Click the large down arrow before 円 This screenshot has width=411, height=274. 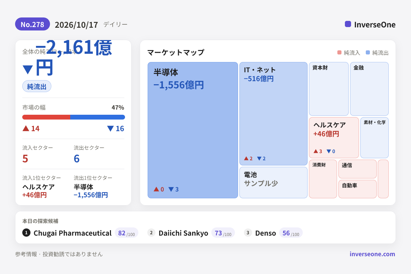28,70
